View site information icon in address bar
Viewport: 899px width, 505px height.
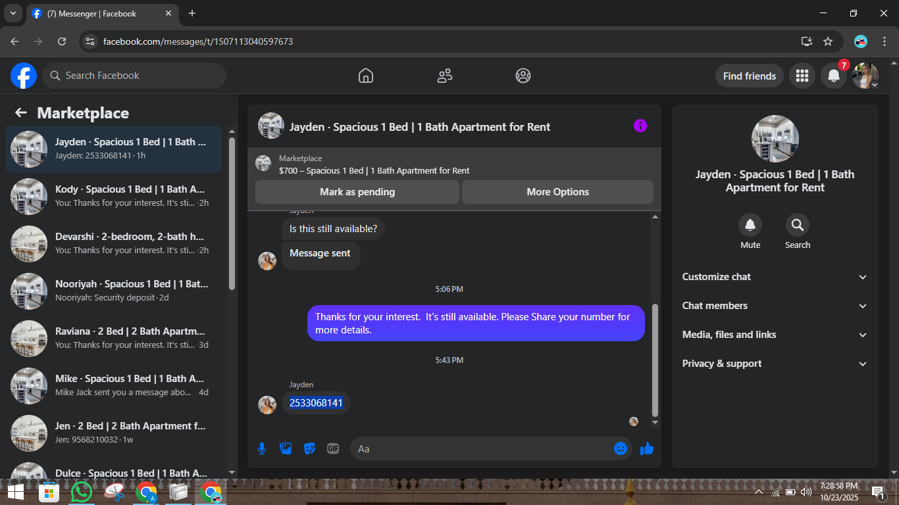coord(91,41)
